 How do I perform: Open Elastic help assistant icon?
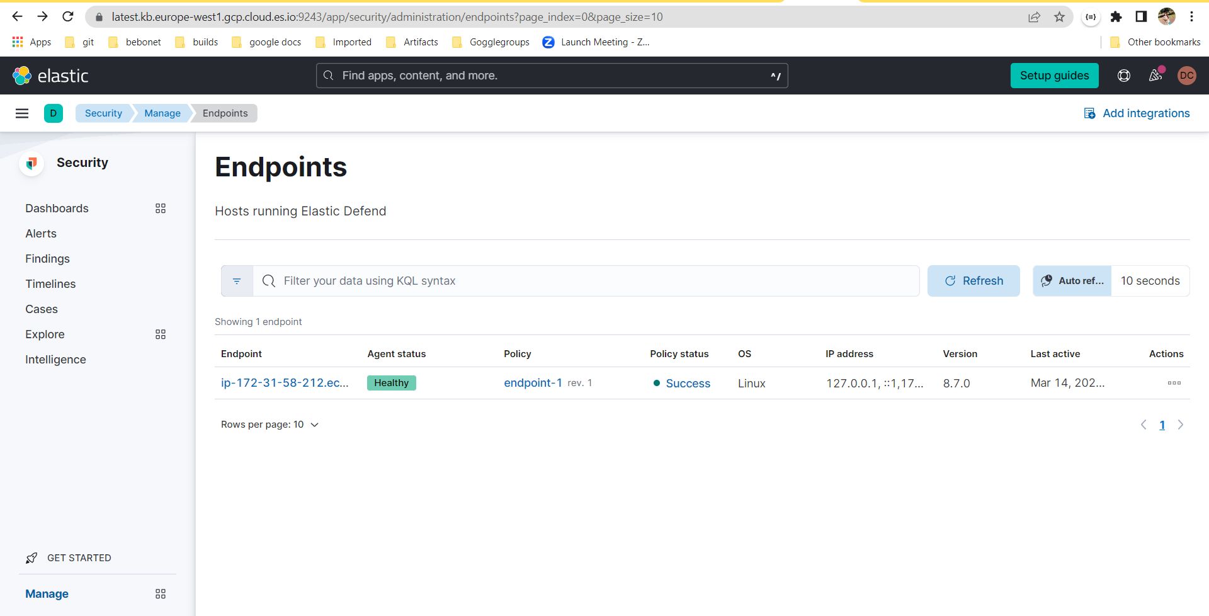[1125, 75]
